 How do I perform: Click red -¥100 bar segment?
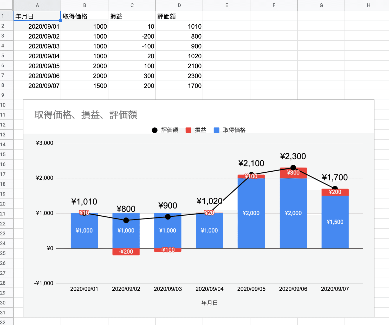pos(168,250)
